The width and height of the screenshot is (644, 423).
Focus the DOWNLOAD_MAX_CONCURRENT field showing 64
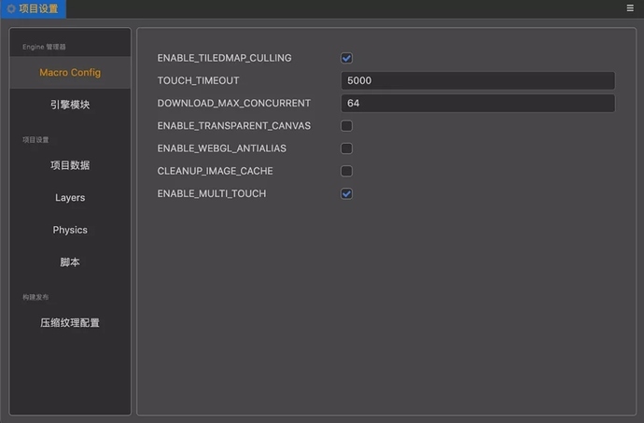pyautogui.click(x=478, y=103)
